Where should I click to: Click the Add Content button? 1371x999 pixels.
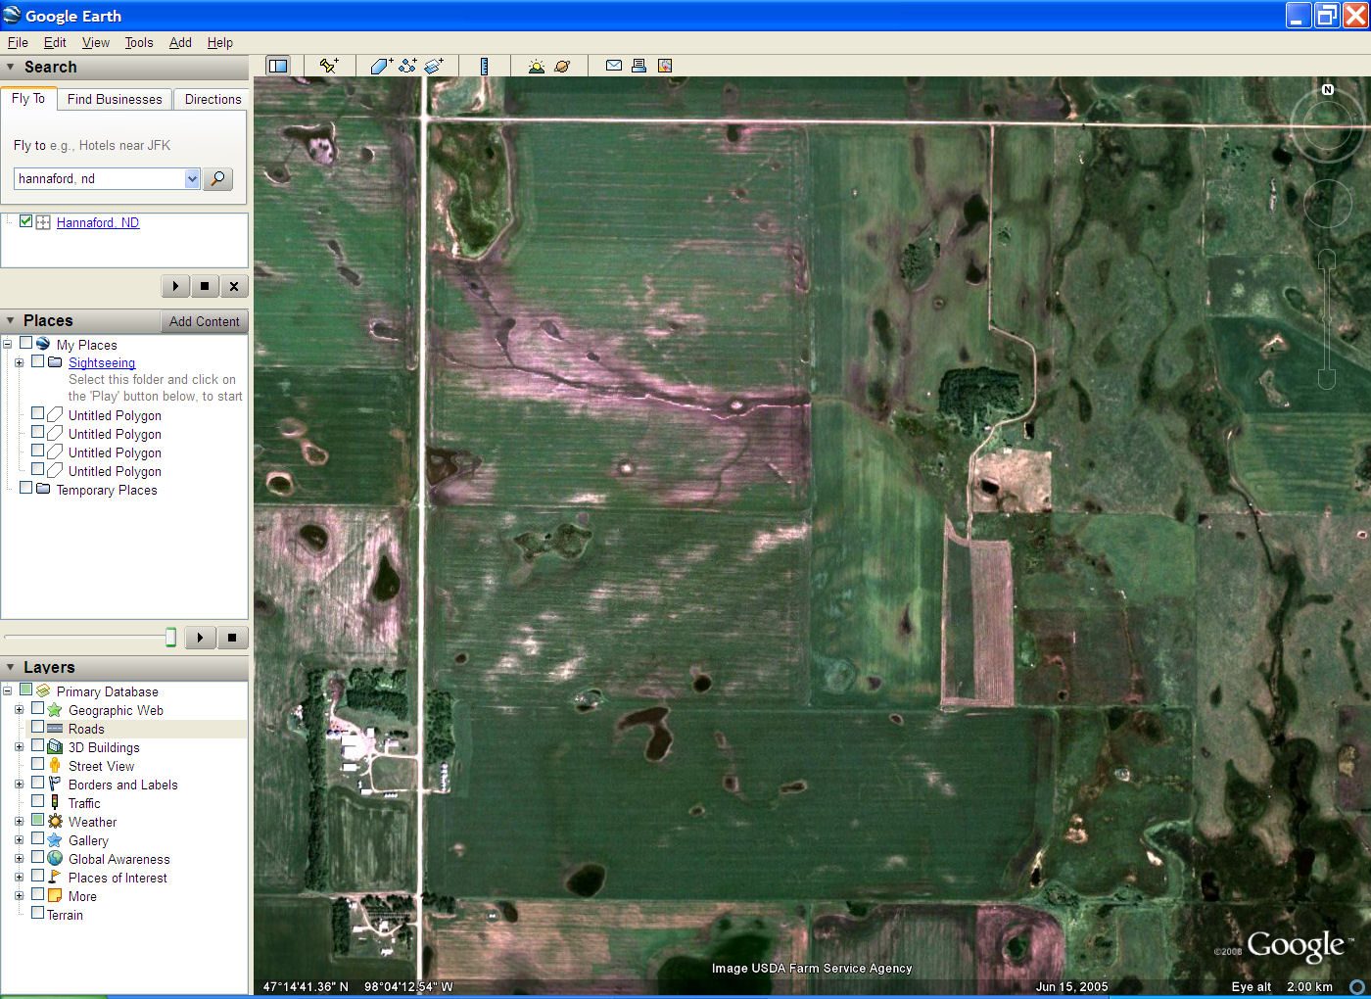point(204,321)
